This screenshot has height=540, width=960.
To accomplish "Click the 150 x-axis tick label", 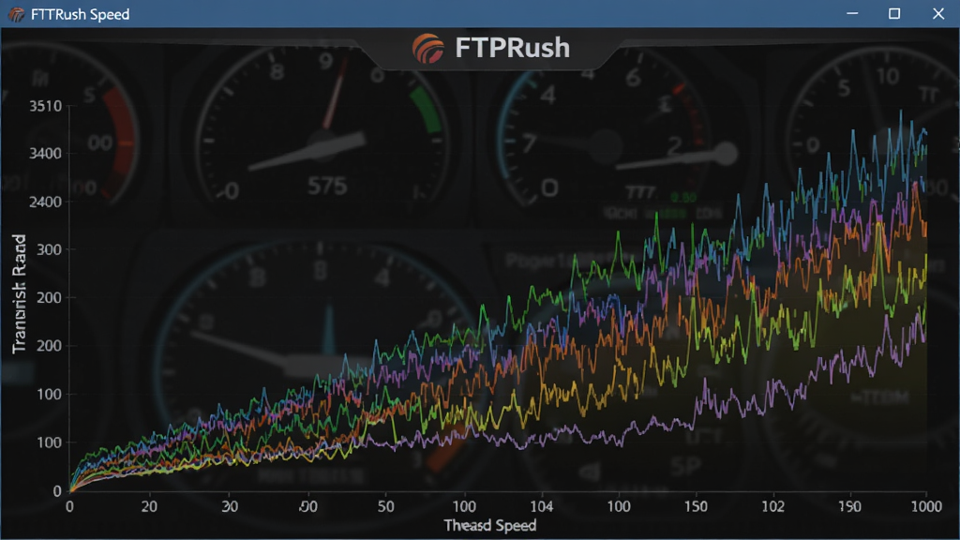I will [697, 506].
